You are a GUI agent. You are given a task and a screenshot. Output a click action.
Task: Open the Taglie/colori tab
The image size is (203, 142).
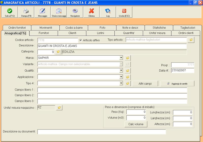tap(188, 28)
